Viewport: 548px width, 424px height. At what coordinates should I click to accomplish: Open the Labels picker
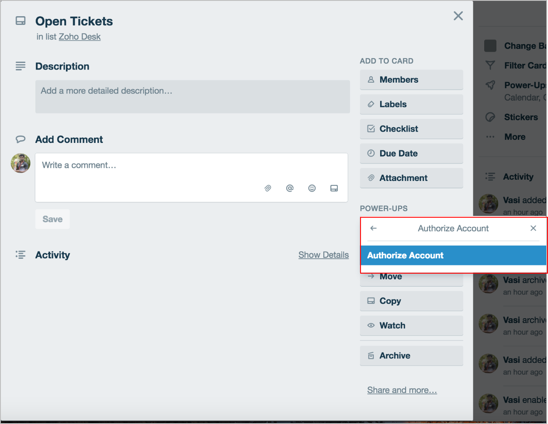click(411, 104)
